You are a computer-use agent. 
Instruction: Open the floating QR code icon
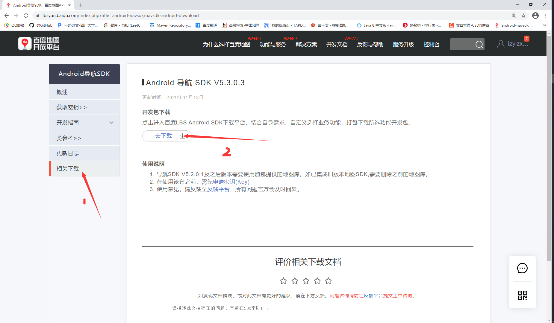coord(522,295)
